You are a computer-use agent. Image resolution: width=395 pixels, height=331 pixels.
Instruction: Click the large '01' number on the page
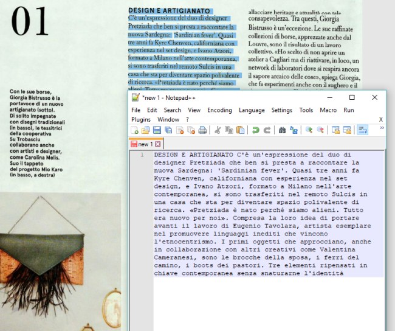click(x=30, y=21)
